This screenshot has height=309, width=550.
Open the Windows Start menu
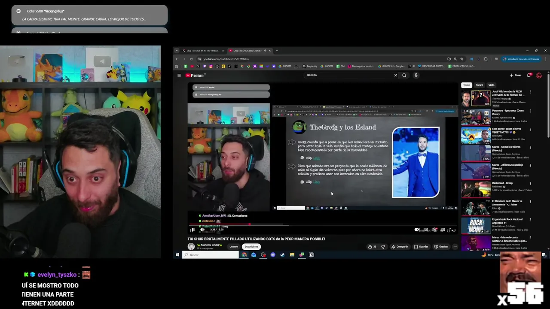pyautogui.click(x=177, y=255)
